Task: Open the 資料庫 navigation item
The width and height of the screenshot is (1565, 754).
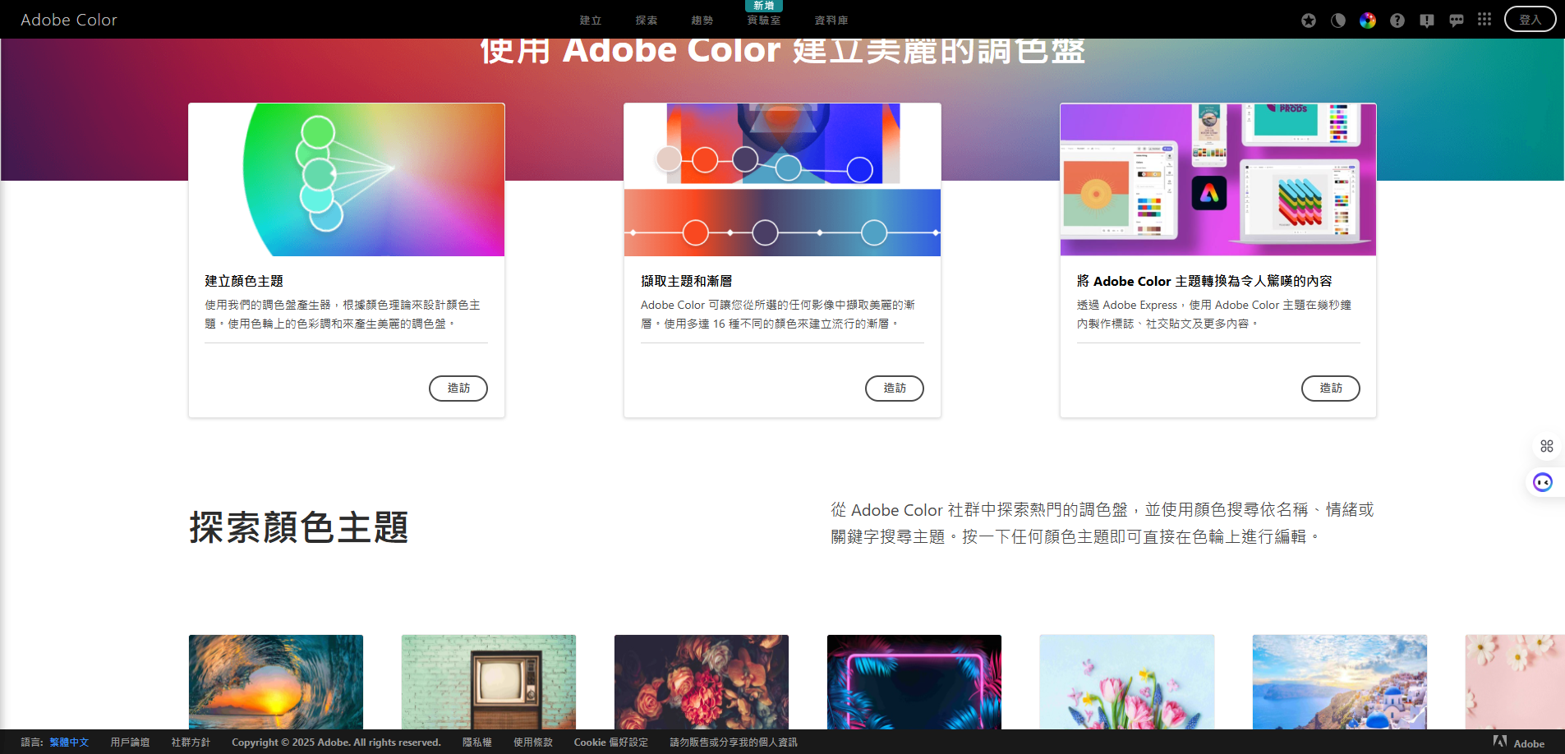Action: pyautogui.click(x=831, y=20)
